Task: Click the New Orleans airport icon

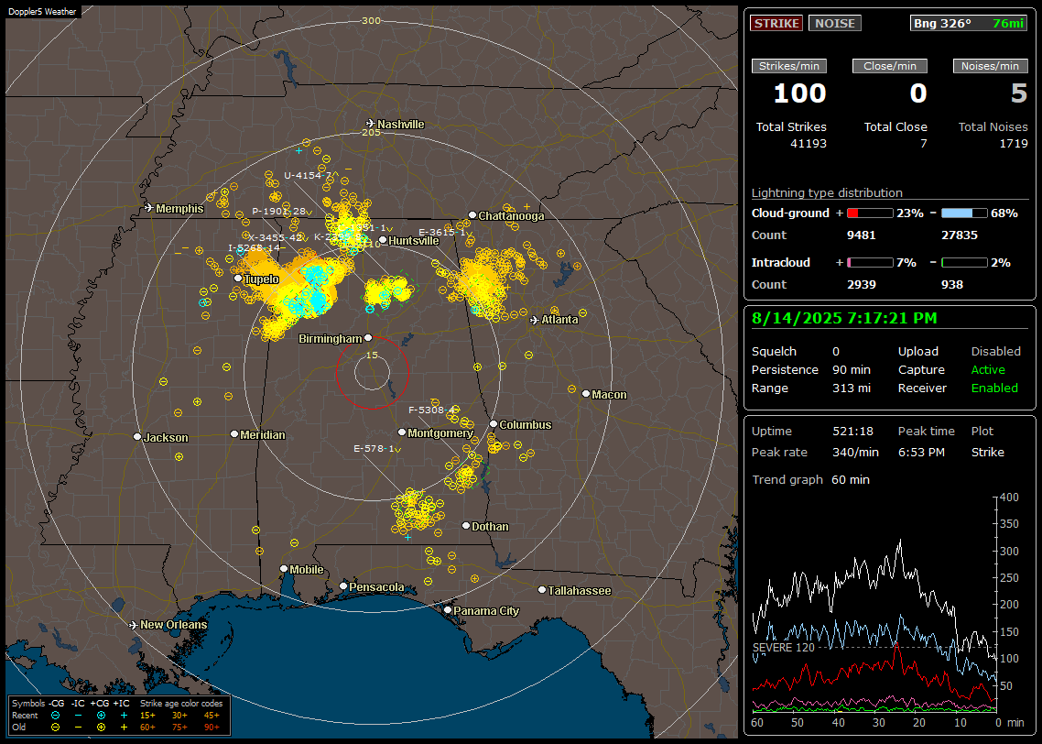Action: 134,625
